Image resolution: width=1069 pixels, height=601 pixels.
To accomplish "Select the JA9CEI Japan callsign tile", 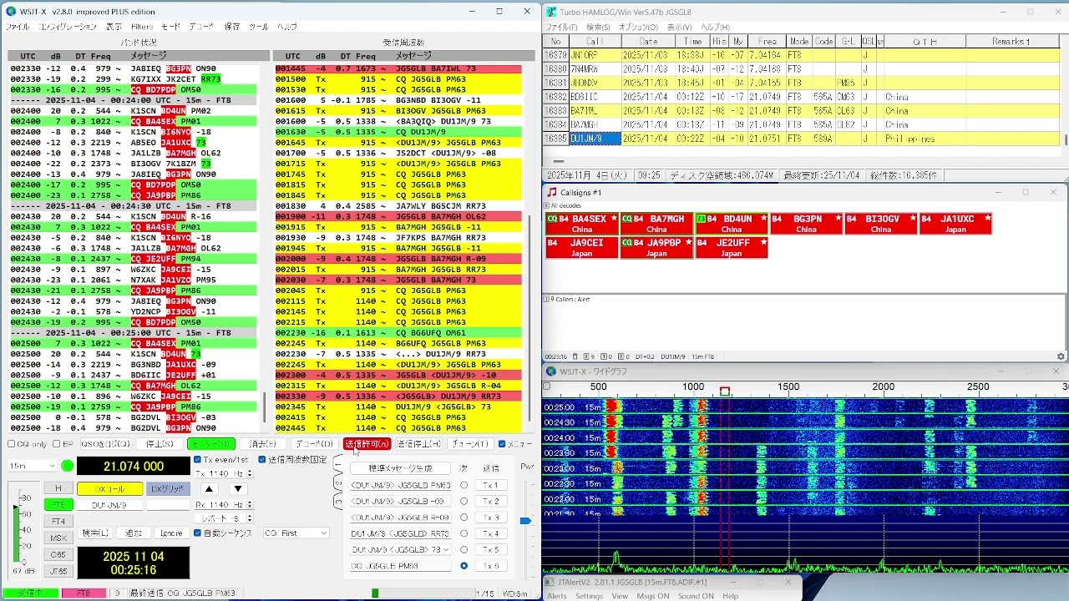I will click(x=582, y=248).
